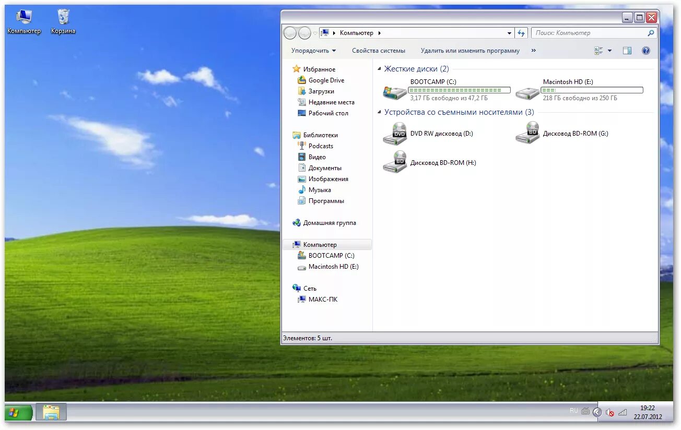Select Сеть in the navigation pane
This screenshot has width=681, height=430.
(304, 289)
